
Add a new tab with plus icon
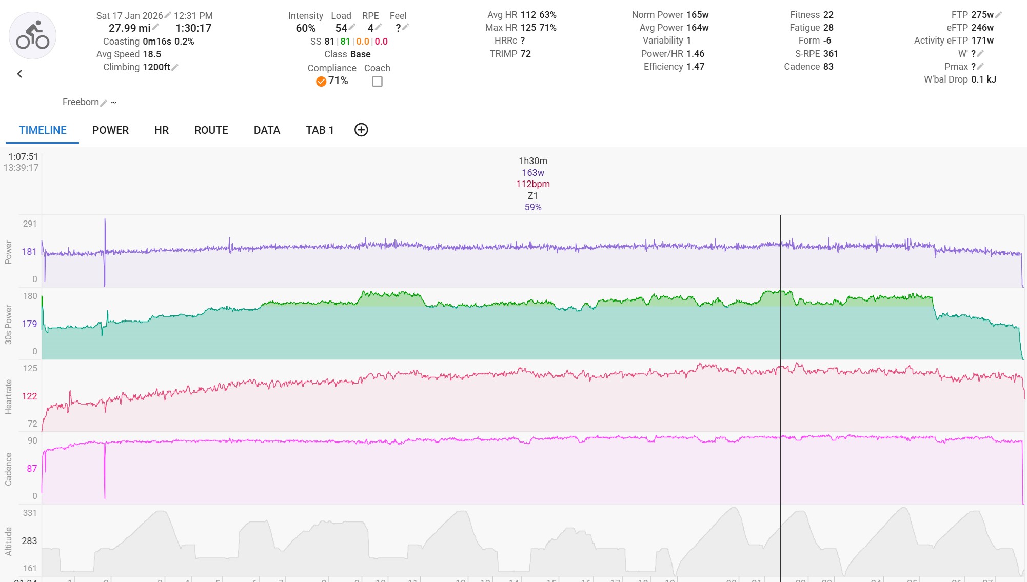361,130
